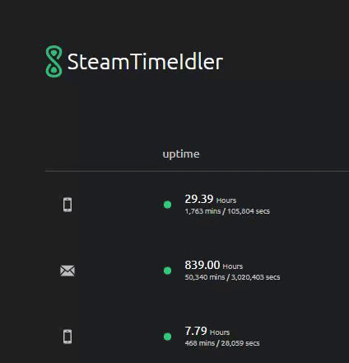The width and height of the screenshot is (349, 363).
Task: Click the divider line under the uptime header
Action: [x=197, y=171]
